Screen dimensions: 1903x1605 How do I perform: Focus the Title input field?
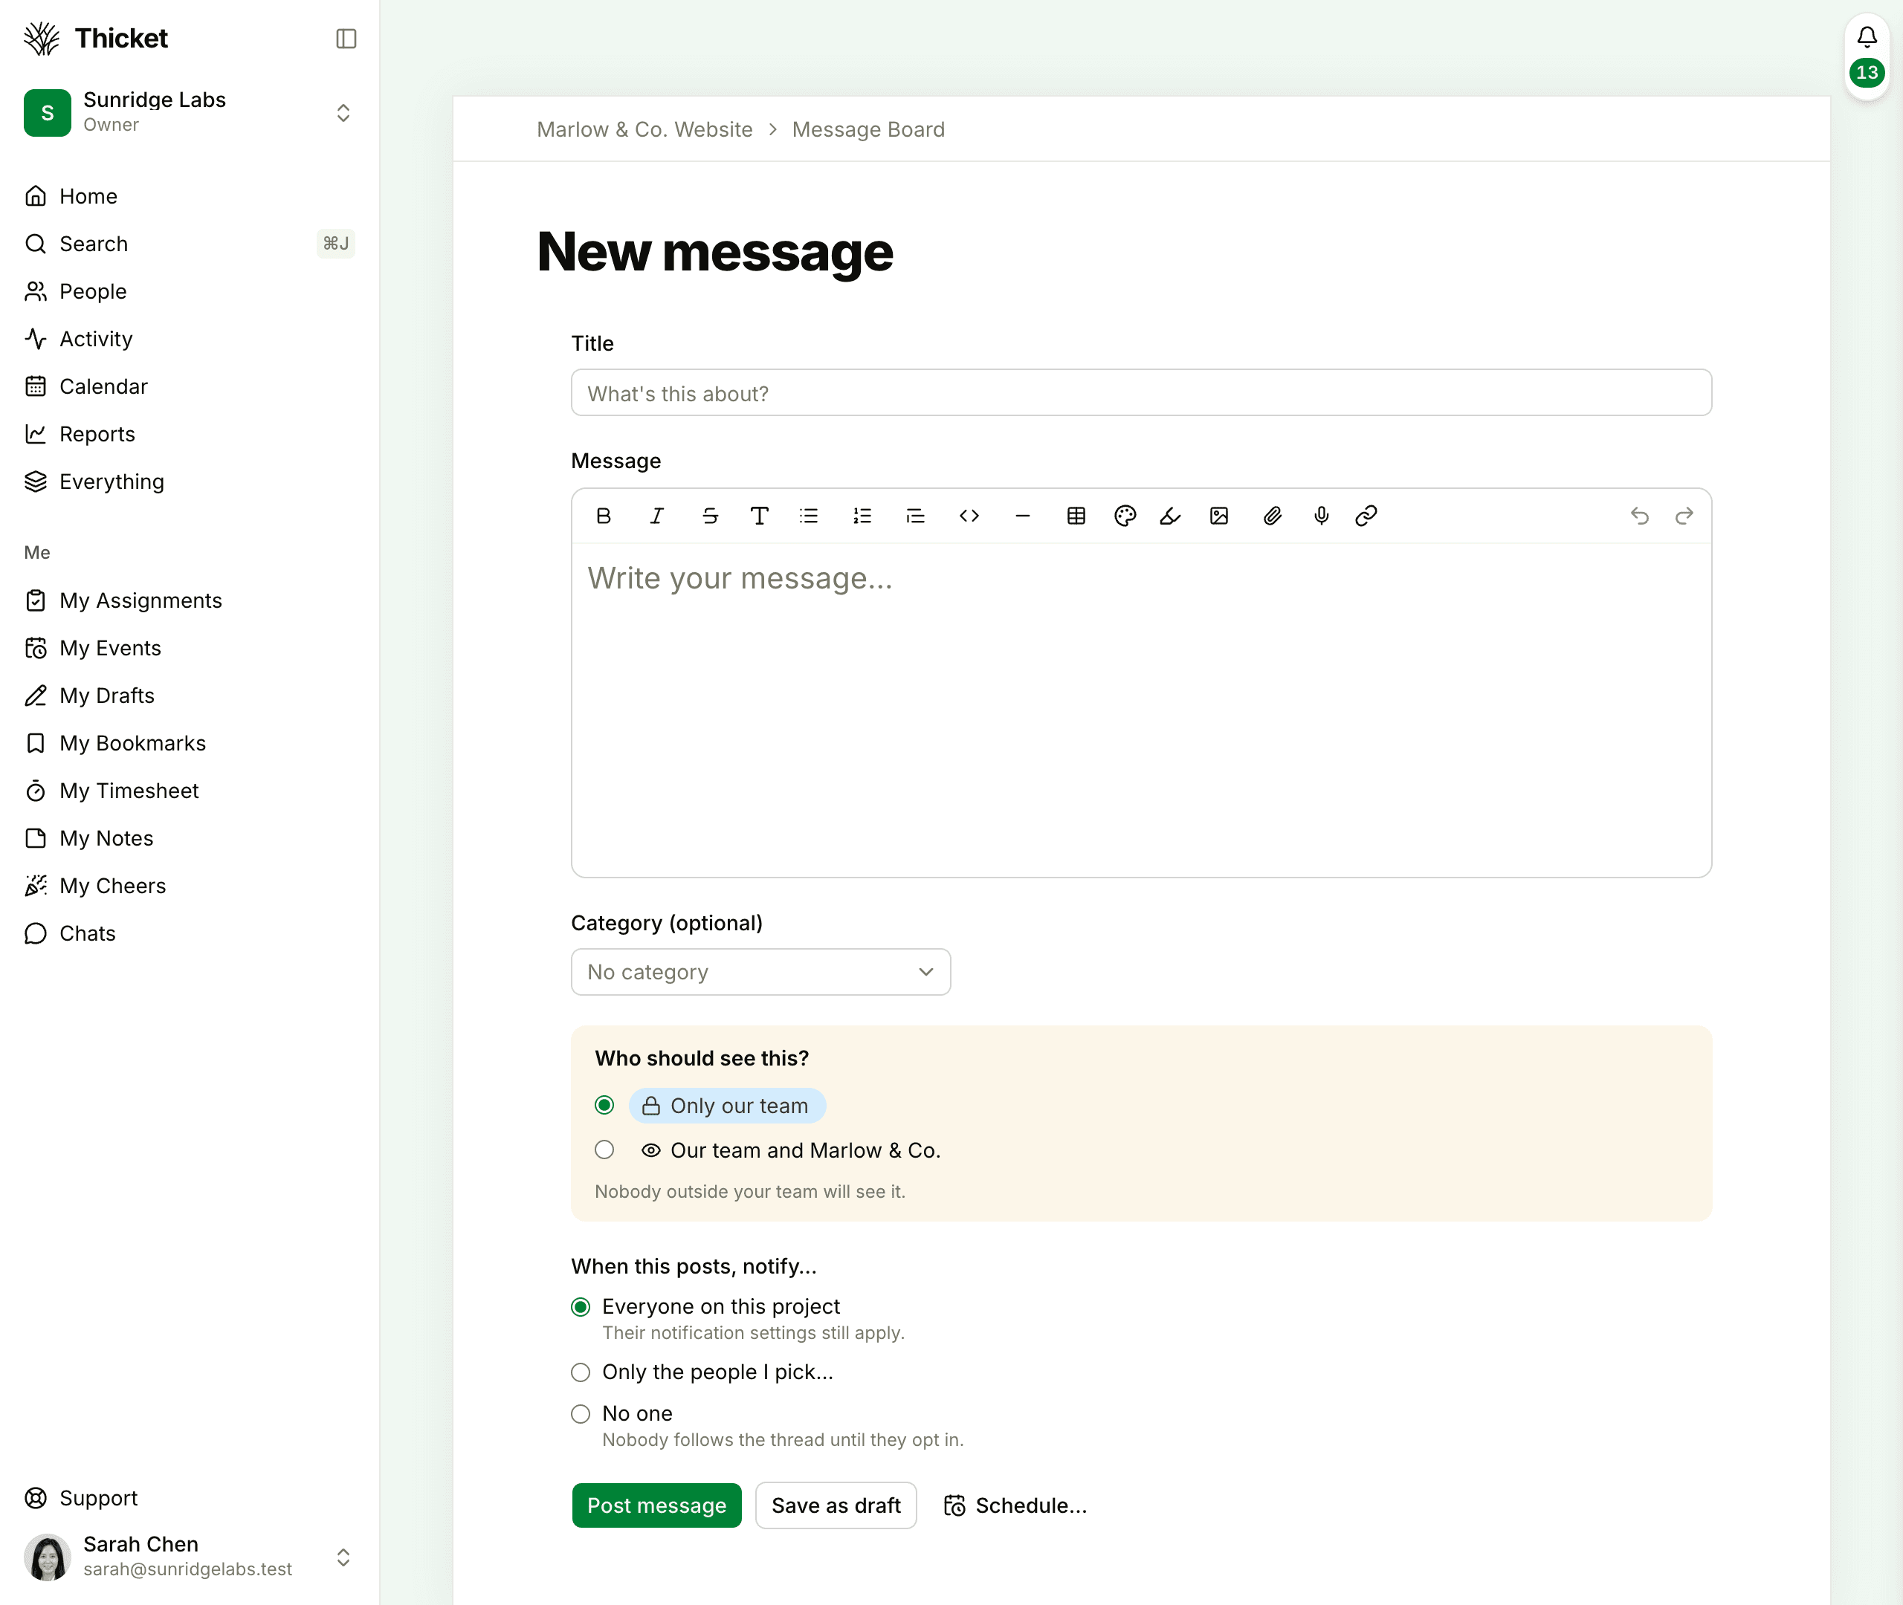[x=1141, y=392]
